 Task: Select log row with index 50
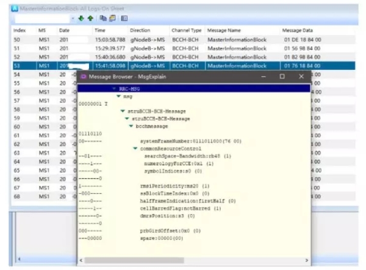pos(18,40)
